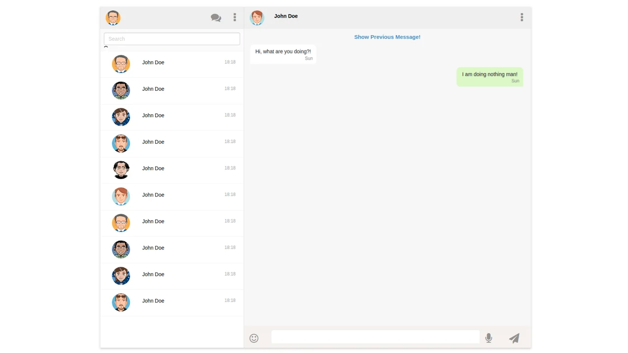Click John Doe's avatar in the conversation header
628x353 pixels.
(257, 17)
